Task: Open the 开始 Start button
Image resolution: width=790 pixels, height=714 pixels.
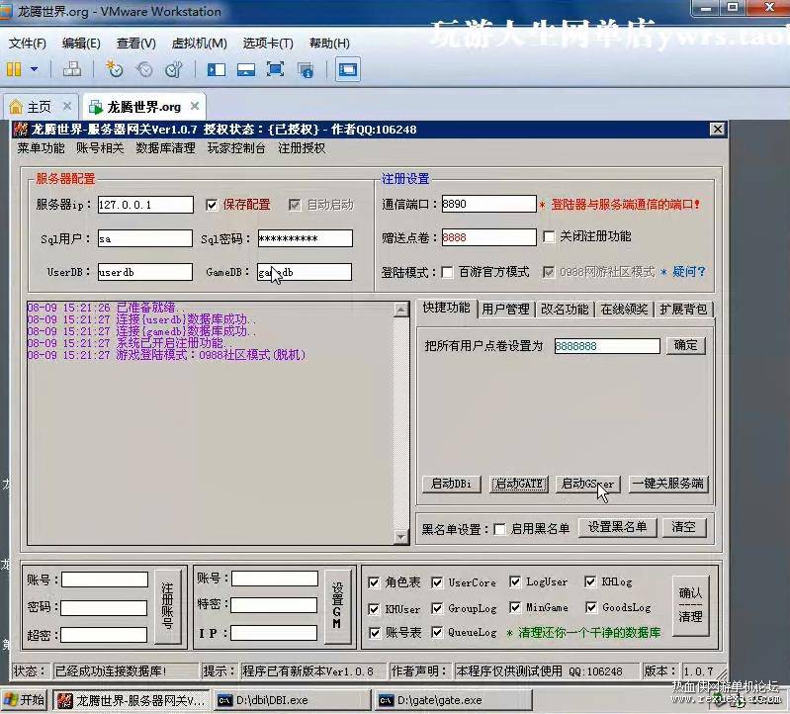Action: (x=24, y=700)
